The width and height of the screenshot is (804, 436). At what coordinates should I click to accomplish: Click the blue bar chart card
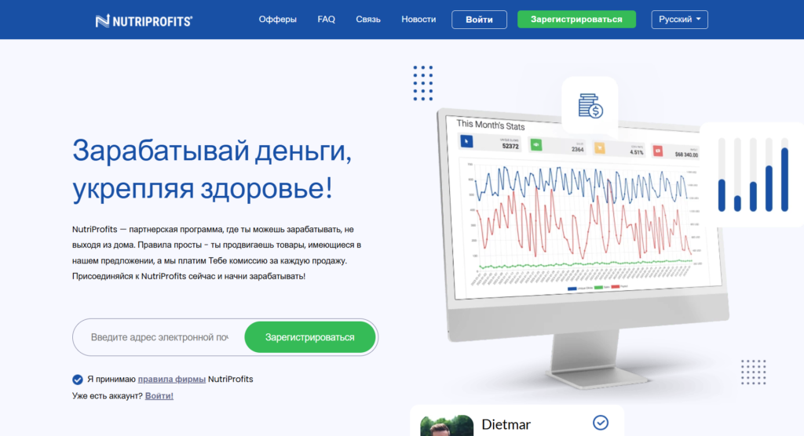pos(752,174)
